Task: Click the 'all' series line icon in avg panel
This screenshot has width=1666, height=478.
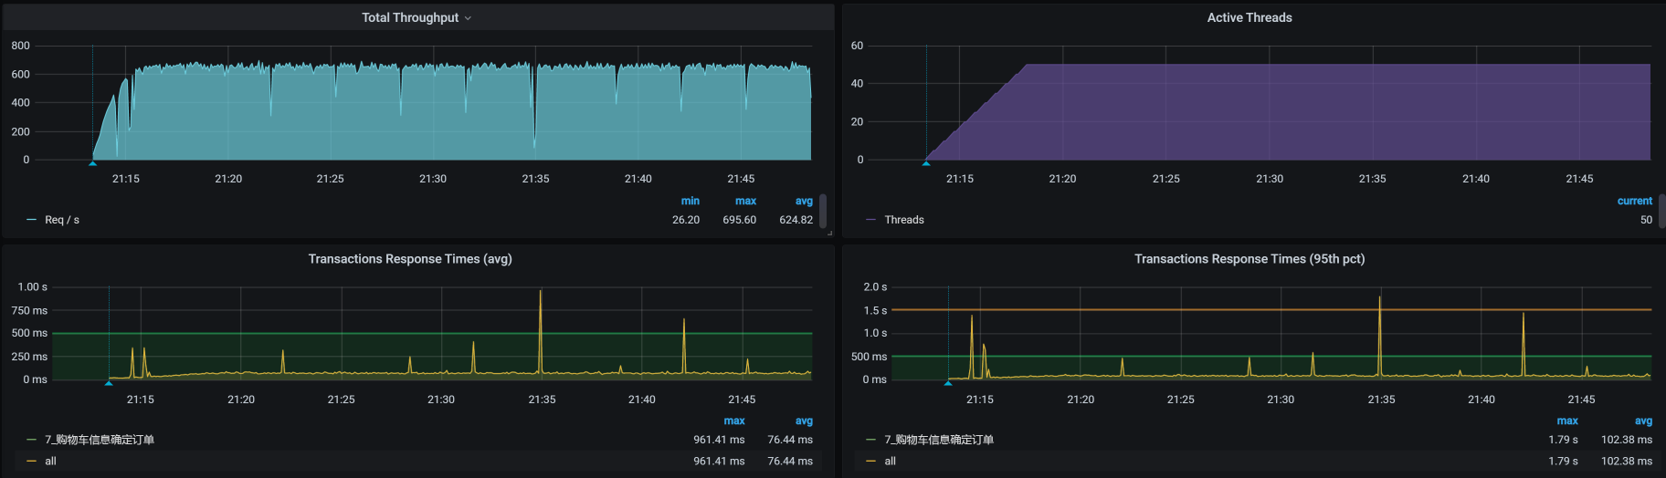Action: click(x=32, y=462)
